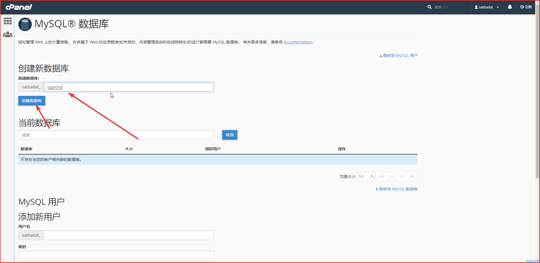
Task: Click the sadsadat_ prefix on database field
Action: point(31,87)
